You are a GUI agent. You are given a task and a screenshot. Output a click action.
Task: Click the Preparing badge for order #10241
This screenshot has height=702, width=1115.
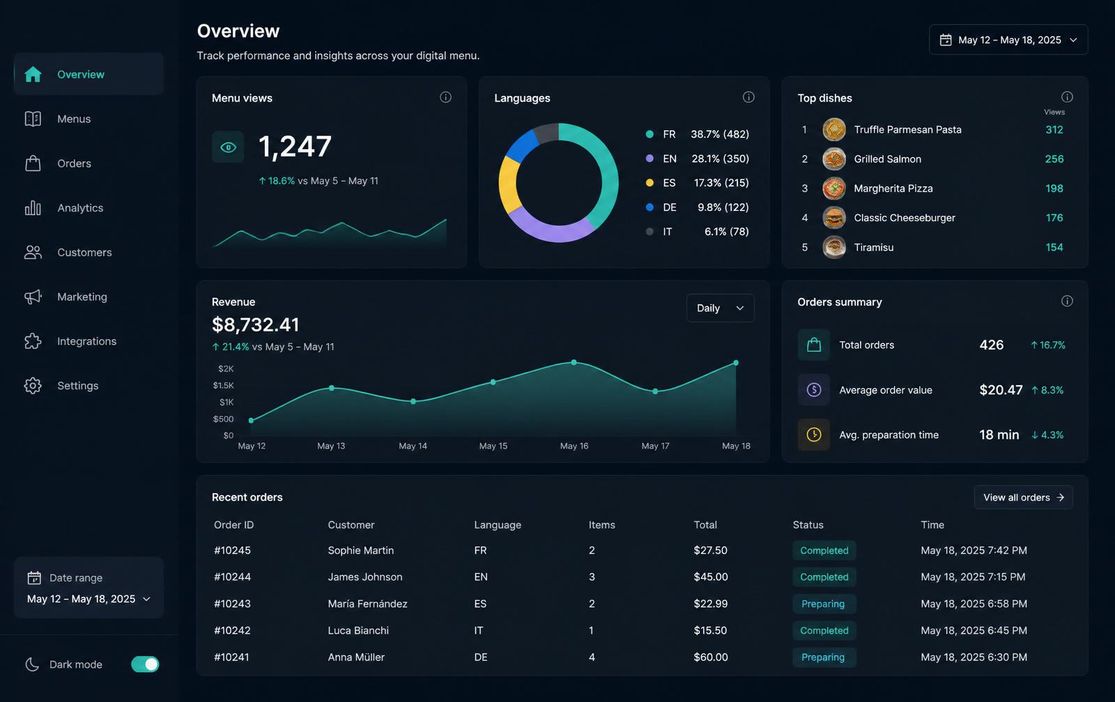coord(824,657)
